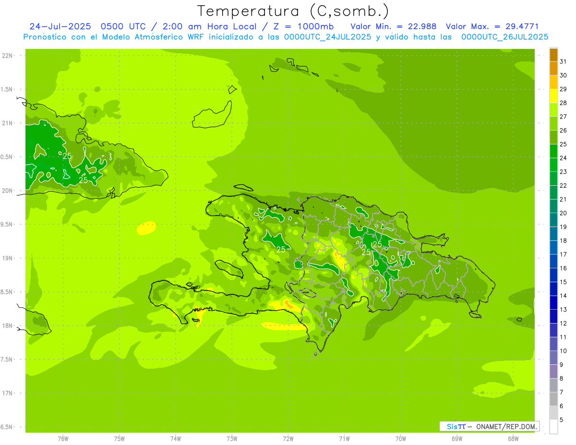The width and height of the screenshot is (576, 445).
Task: Click the '18N' latitude axis label
Action: tap(8, 326)
